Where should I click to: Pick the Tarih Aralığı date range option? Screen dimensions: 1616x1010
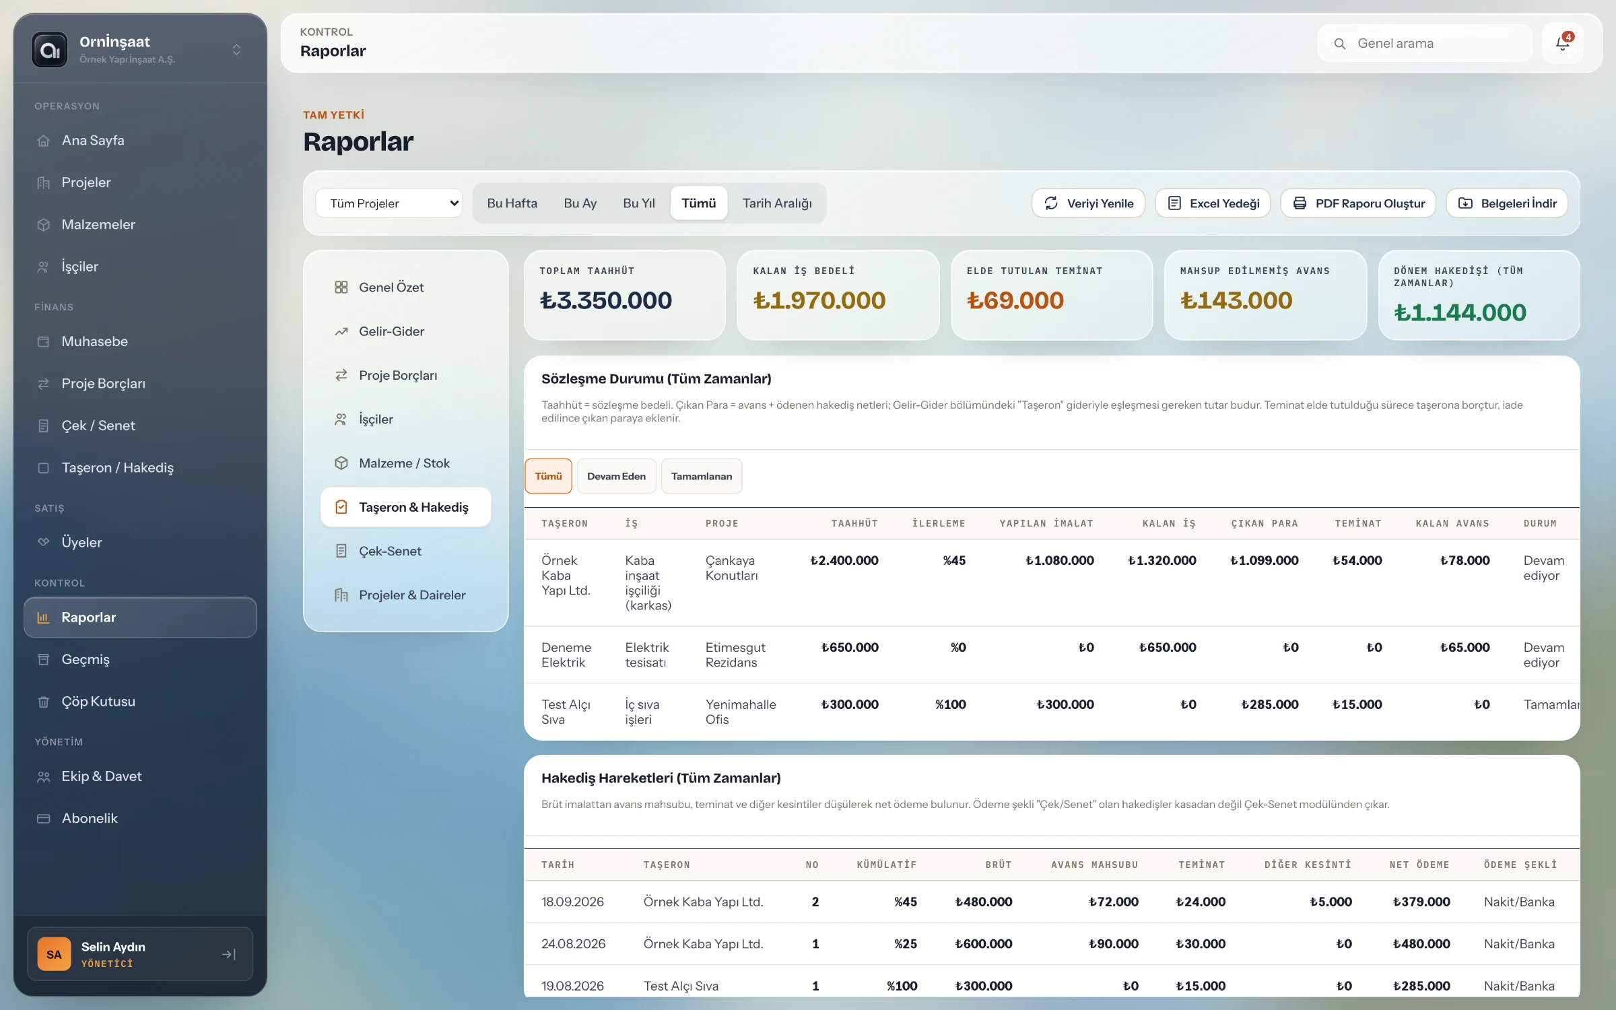pos(777,203)
